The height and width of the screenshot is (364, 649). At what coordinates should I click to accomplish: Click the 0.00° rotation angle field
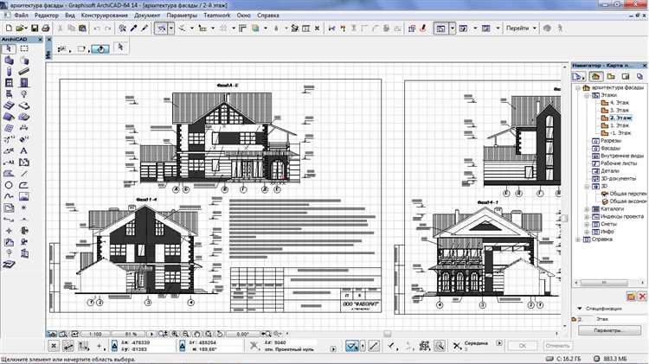[242, 334]
